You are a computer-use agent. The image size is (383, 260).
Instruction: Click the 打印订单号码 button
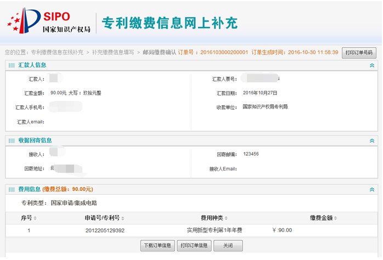(x=359, y=53)
